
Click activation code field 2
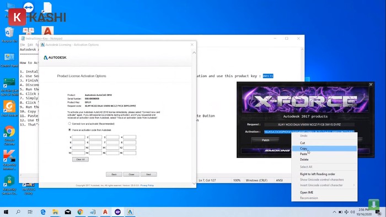[x=95, y=137]
